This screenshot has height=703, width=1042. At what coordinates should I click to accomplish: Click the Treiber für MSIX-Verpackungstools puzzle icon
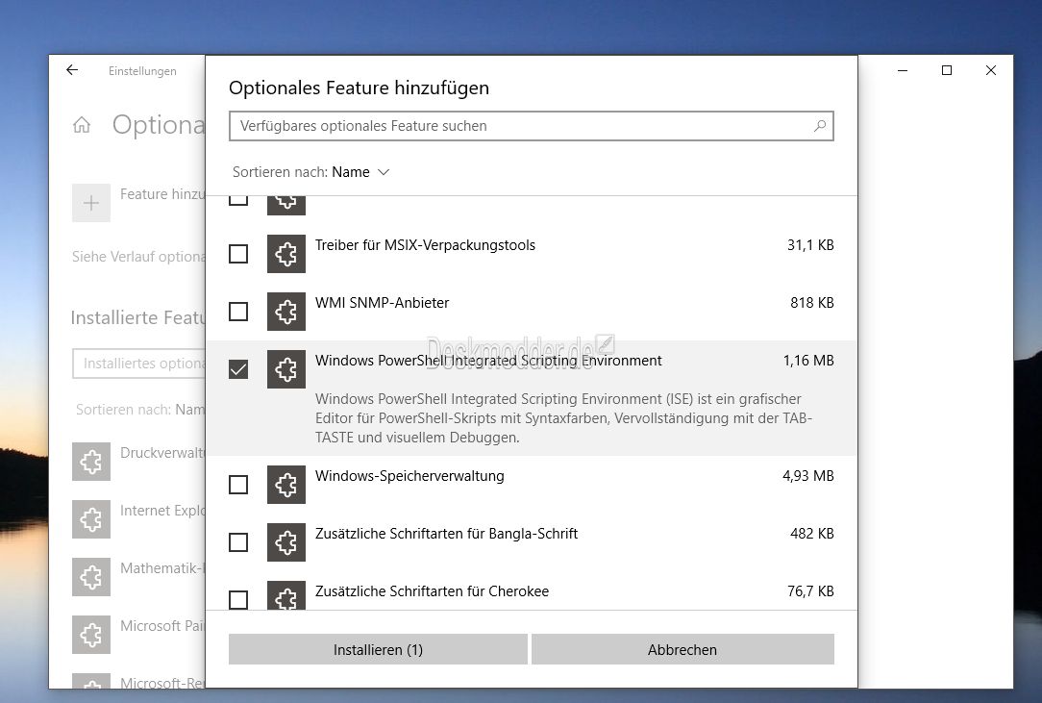click(x=286, y=253)
